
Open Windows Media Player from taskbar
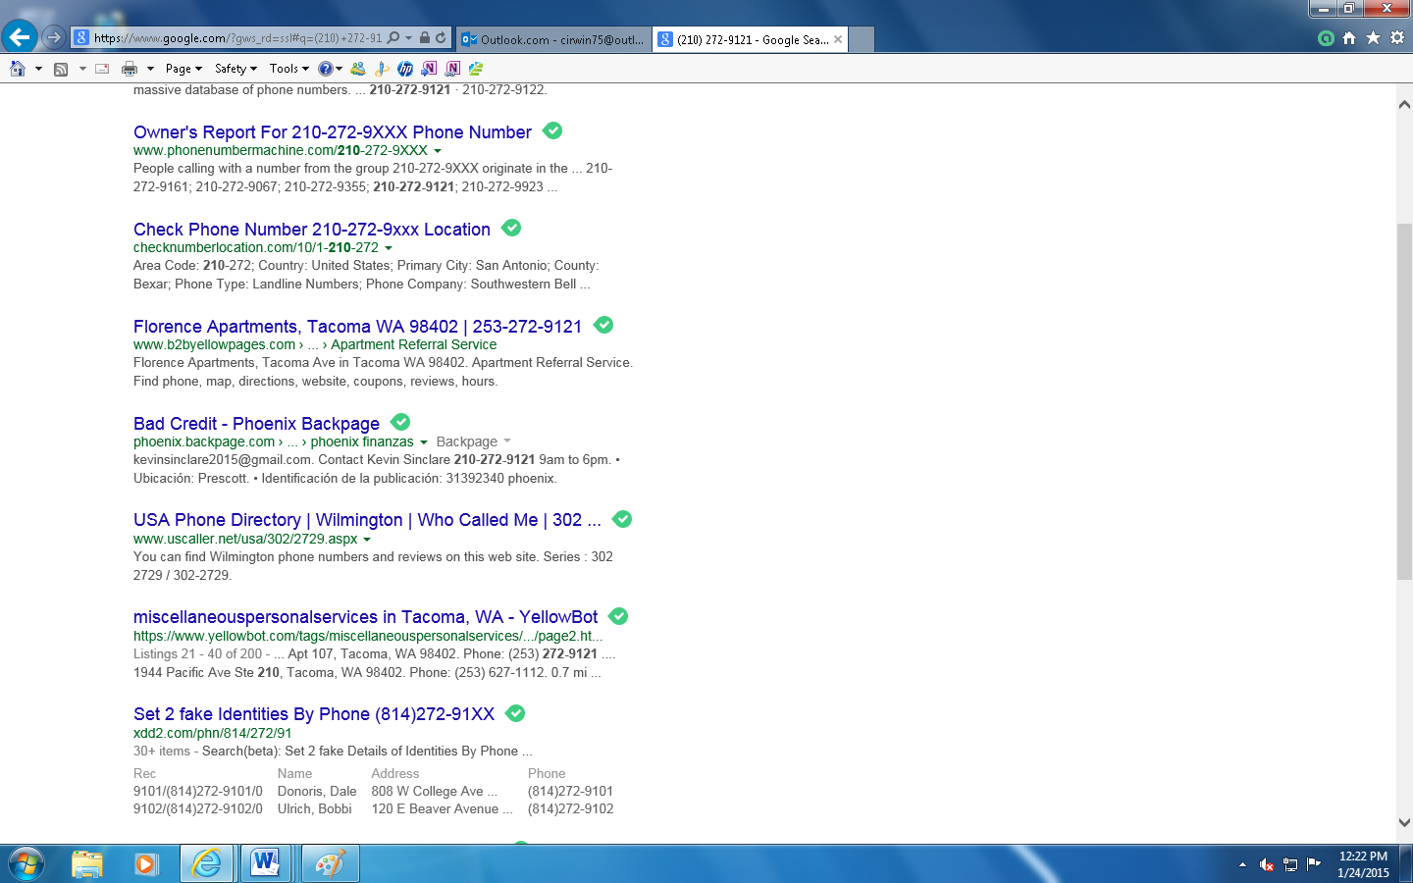point(145,863)
